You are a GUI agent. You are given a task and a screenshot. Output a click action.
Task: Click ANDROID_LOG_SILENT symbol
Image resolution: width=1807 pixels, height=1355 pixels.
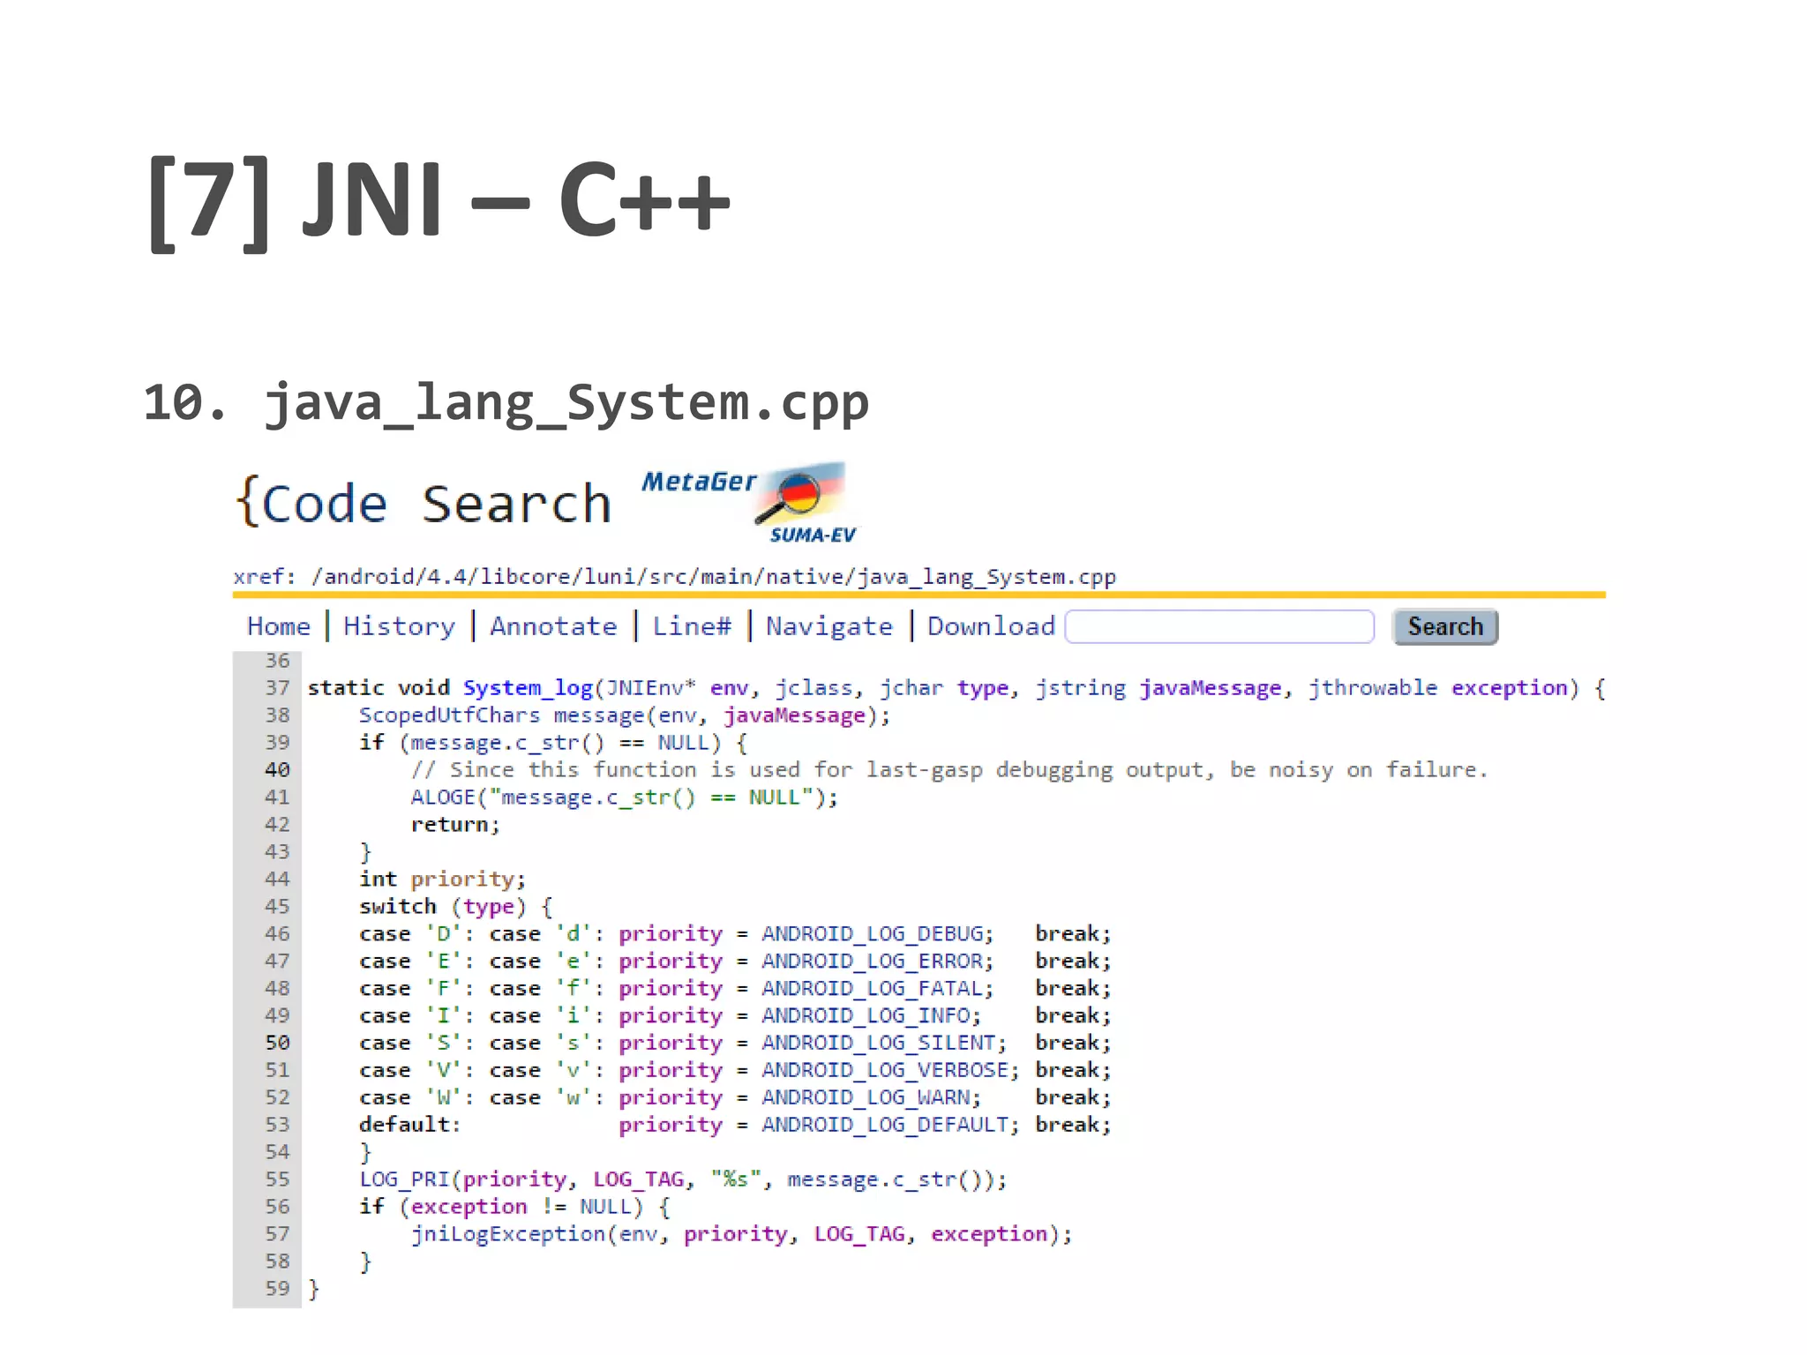[880, 1043]
